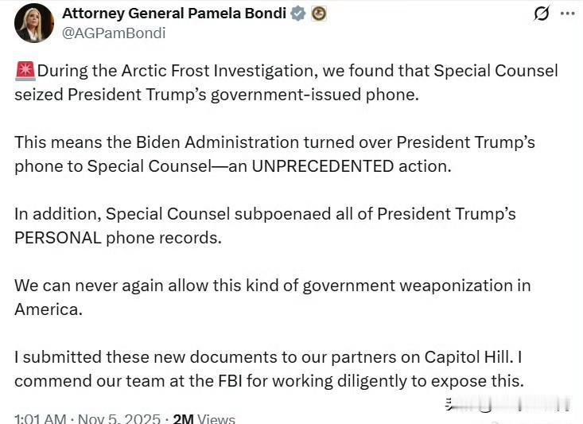This screenshot has height=424, width=583.
Task: Click the @AGPamBondi handle
Action: point(115,33)
